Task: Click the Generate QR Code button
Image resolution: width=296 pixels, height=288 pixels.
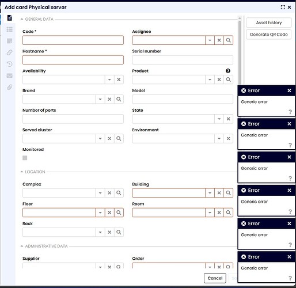Action: [x=269, y=35]
